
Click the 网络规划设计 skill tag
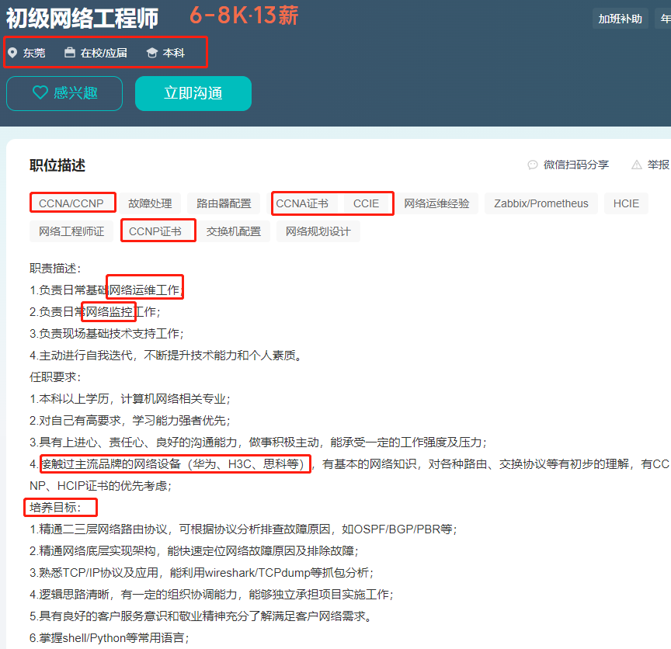click(318, 231)
